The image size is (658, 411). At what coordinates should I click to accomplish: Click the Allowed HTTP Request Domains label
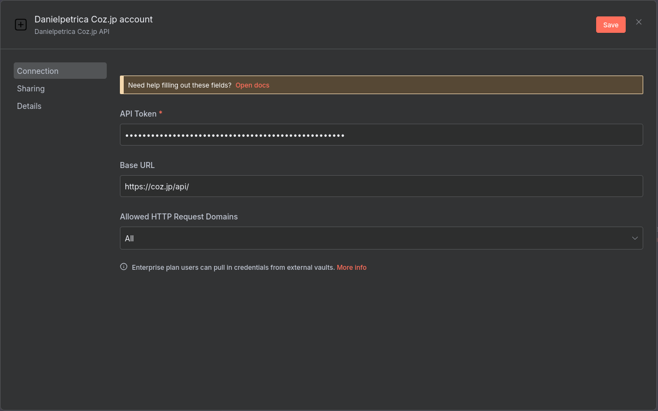[178, 217]
